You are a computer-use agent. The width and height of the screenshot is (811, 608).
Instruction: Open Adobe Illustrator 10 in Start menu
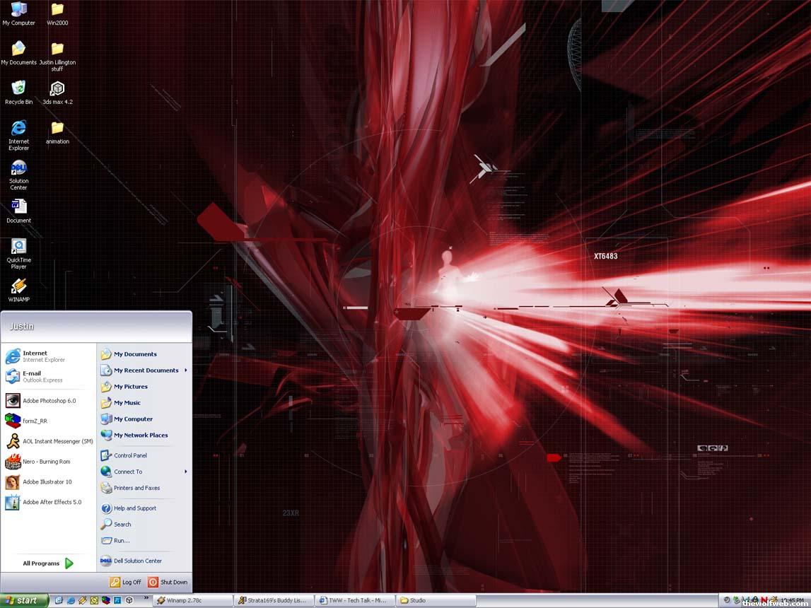(47, 482)
